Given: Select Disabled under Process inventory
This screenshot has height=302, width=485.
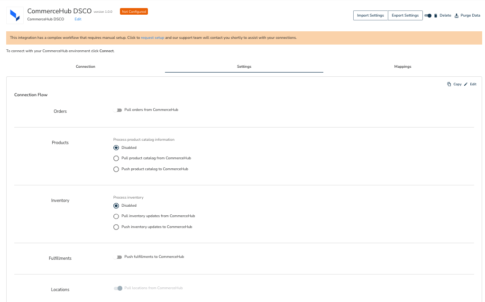Looking at the screenshot, I should [x=116, y=205].
